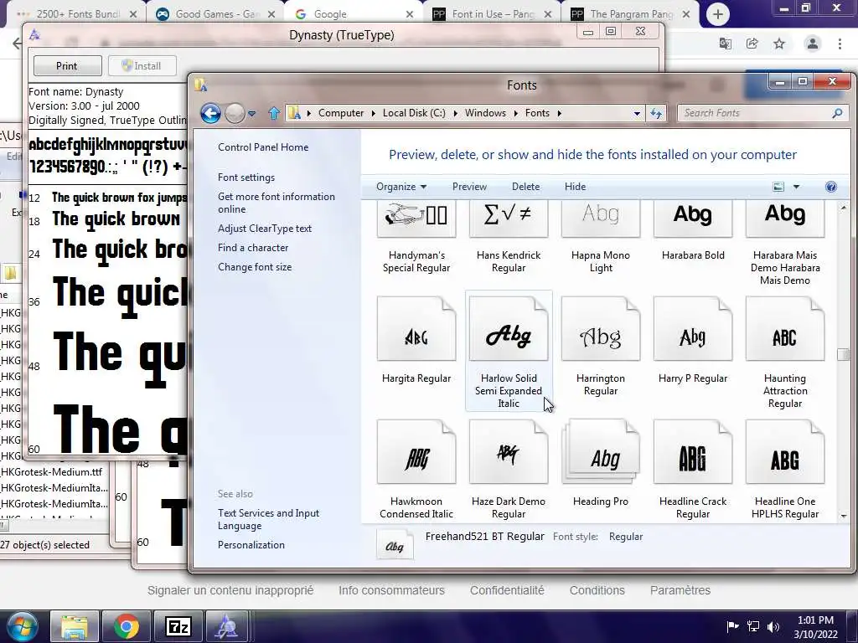Select Hans Kendrick Regular font icon
Viewport: 858px width, 643px height.
(509, 219)
